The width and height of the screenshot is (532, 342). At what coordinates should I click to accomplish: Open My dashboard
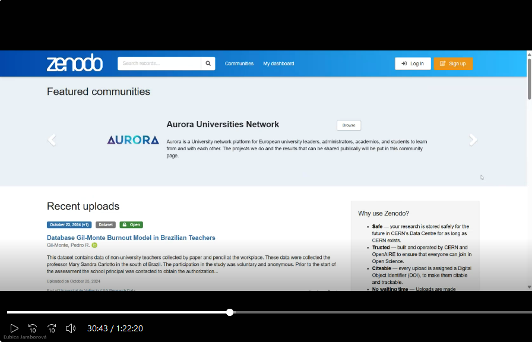pos(278,64)
